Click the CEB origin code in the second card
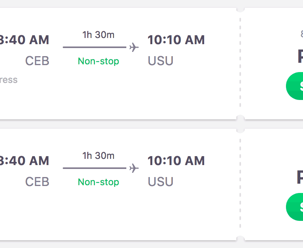Viewport: 303px width, 248px height. (x=37, y=182)
